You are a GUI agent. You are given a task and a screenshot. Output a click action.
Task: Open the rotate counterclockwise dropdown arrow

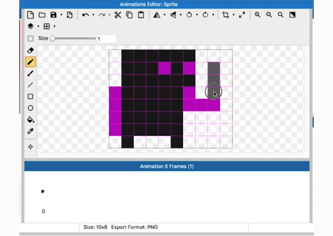pyautogui.click(x=197, y=15)
